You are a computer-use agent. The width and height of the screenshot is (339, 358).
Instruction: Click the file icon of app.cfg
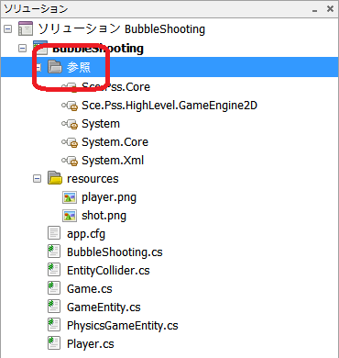click(x=54, y=233)
